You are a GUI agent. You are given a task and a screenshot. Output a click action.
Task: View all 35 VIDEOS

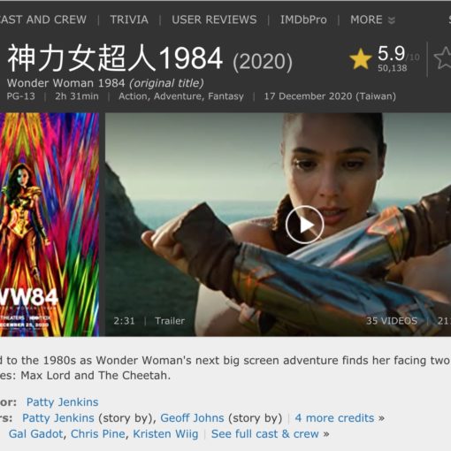coord(392,321)
